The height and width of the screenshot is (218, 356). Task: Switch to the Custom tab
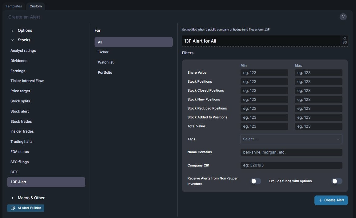point(36,6)
